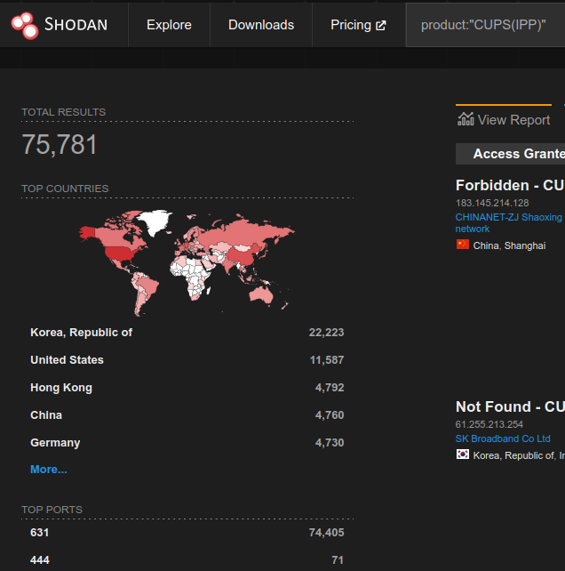Click the View Report chart icon
565x571 pixels.
click(x=466, y=119)
